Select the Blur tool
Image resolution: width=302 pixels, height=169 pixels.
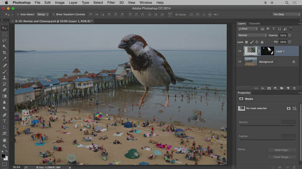(x=4, y=102)
